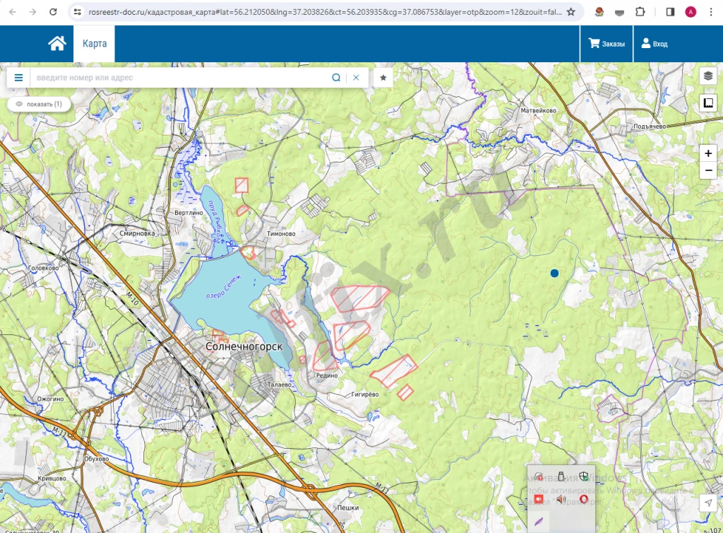Toggle the browser side panel

[x=670, y=12]
